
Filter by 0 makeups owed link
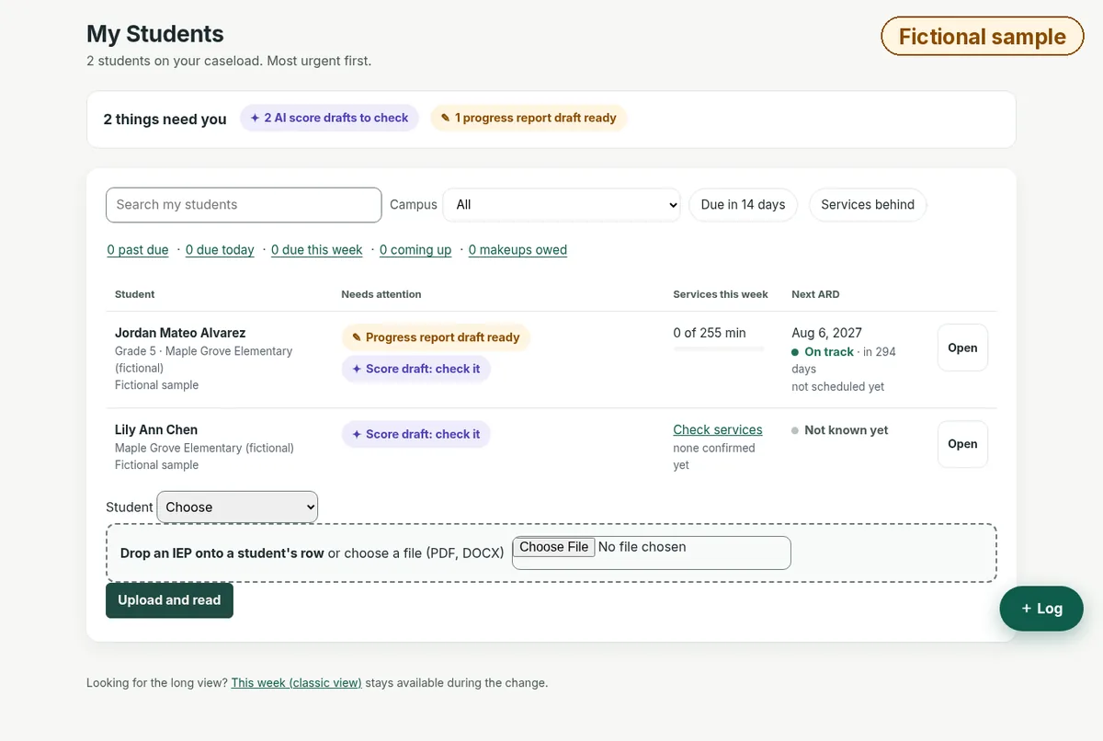(x=517, y=250)
